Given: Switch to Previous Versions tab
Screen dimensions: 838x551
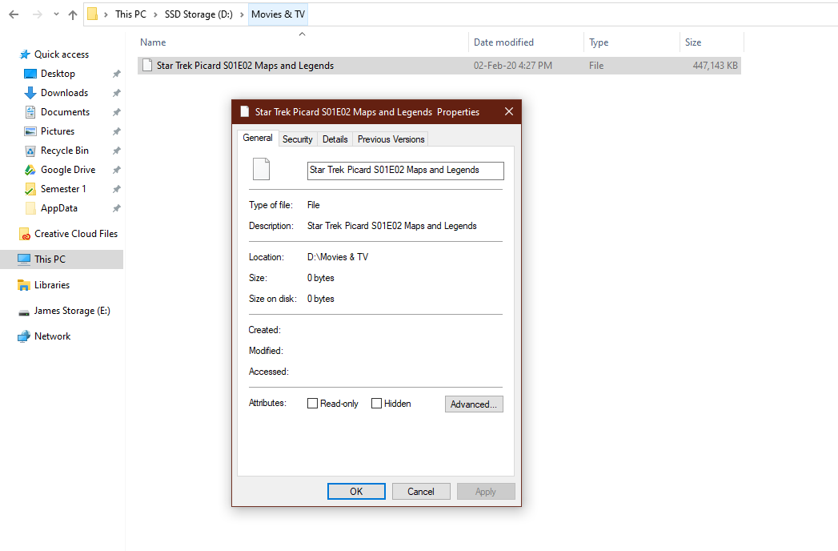Looking at the screenshot, I should [x=391, y=139].
